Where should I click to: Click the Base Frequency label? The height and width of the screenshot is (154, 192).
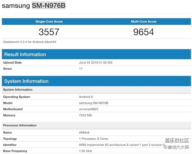click(15, 151)
